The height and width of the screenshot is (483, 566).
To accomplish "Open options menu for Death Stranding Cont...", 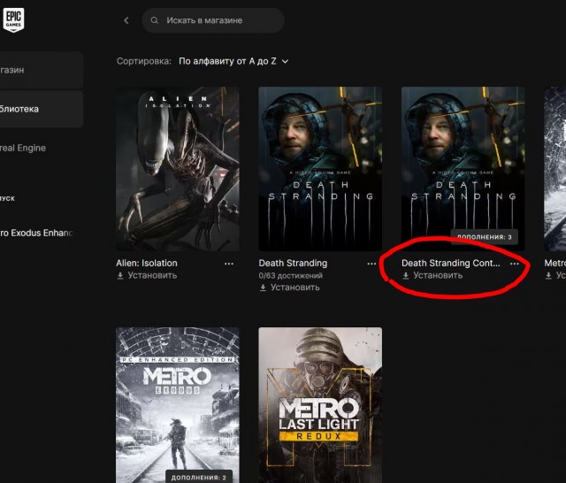I will pyautogui.click(x=515, y=264).
